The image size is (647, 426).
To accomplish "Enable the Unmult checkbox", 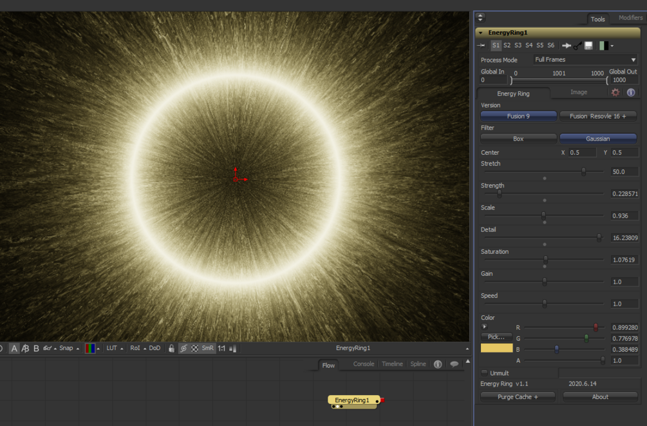I will [484, 373].
